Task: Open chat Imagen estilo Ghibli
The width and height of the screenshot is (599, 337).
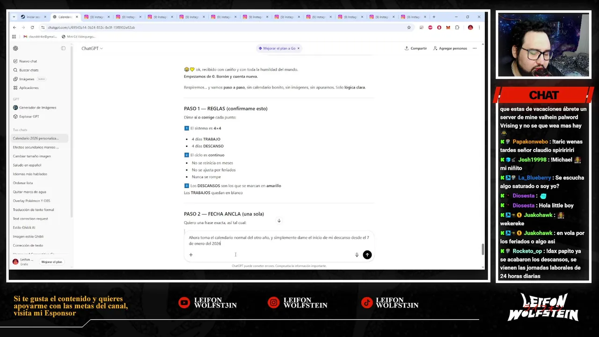Action: point(40,236)
